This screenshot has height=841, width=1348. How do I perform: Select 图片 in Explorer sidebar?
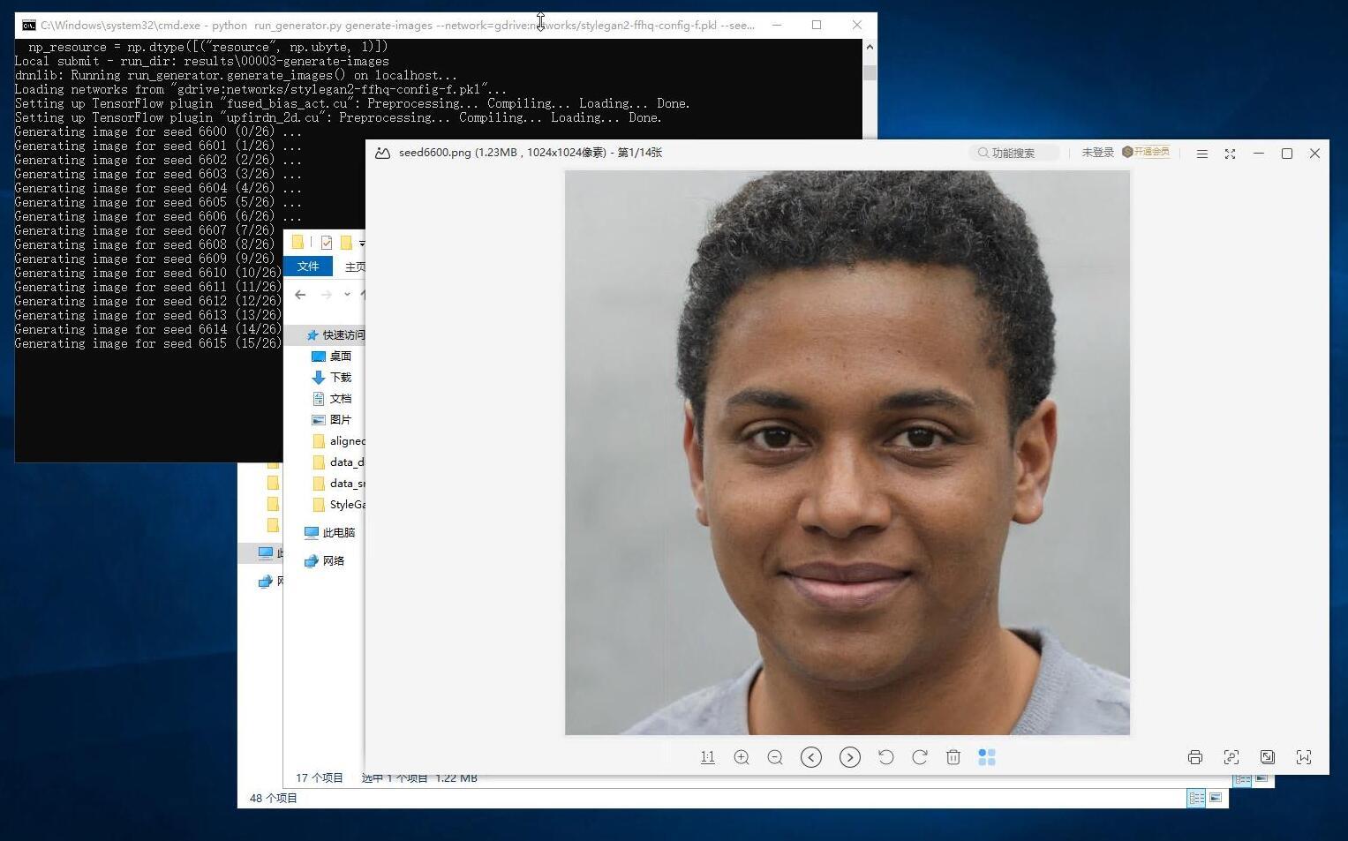(x=332, y=420)
